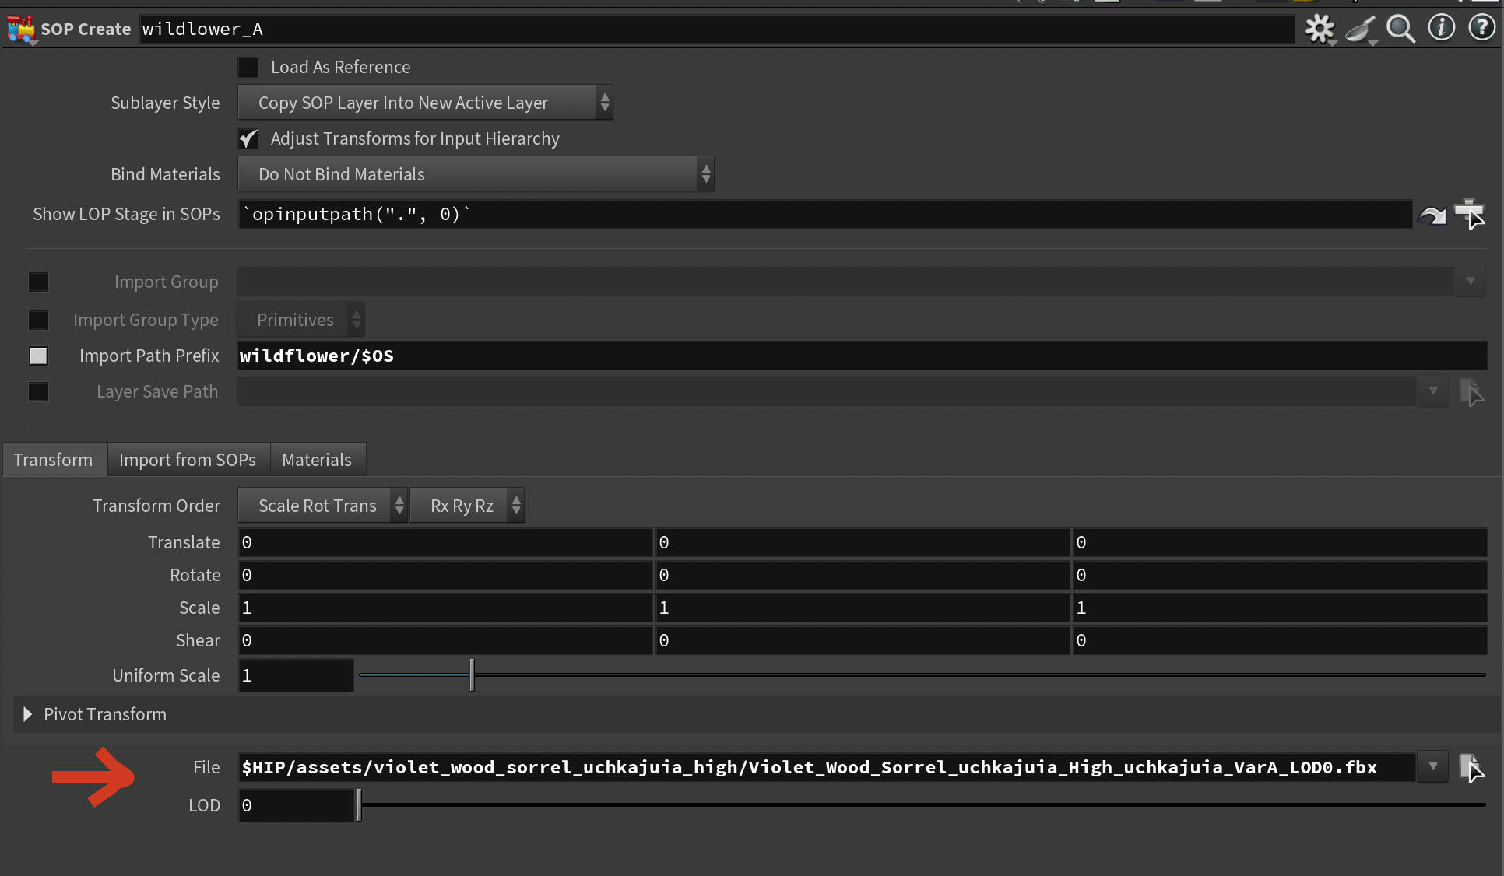Open the node chooser for Show LOP Stage
The height and width of the screenshot is (876, 1504).
(1469, 214)
